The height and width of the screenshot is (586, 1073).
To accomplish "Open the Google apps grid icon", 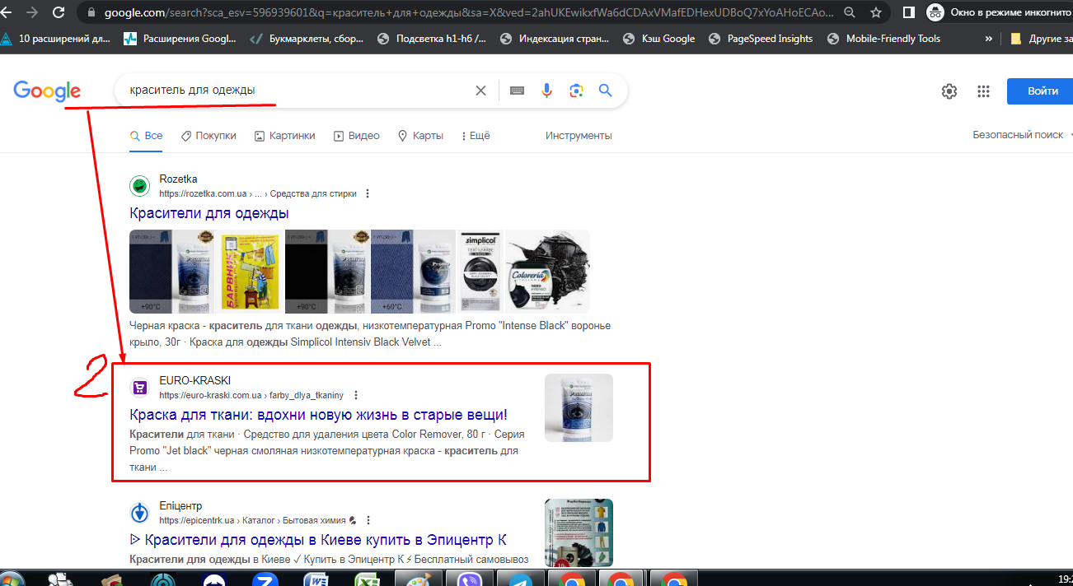I will (983, 91).
